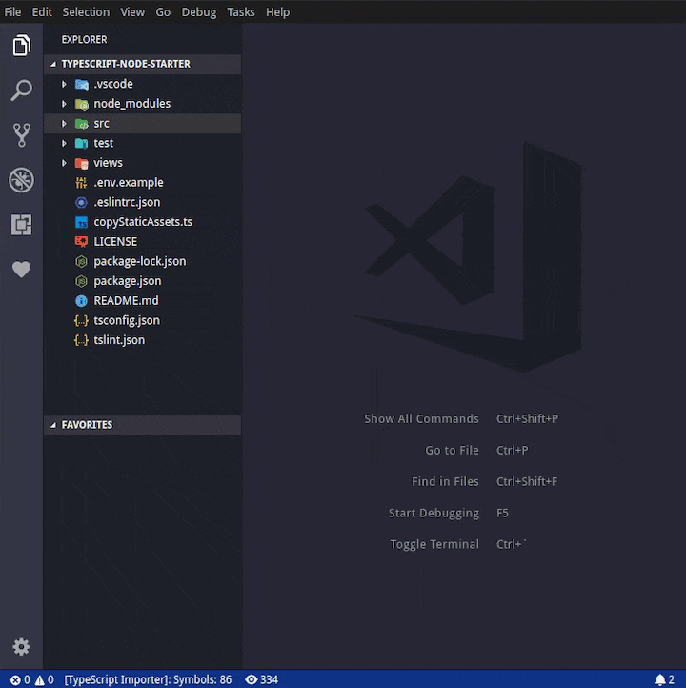Click the src folder icon
Image resolution: width=686 pixels, height=688 pixels.
point(82,124)
